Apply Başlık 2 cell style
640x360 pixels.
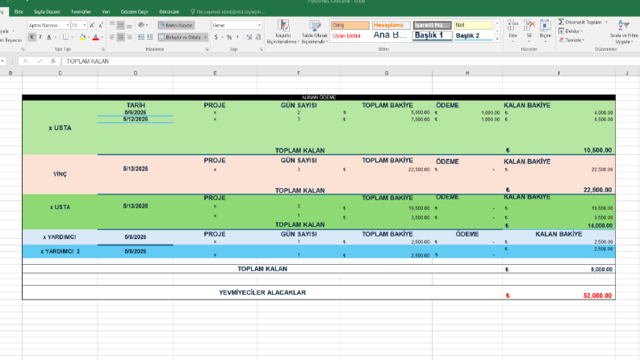[x=473, y=36]
